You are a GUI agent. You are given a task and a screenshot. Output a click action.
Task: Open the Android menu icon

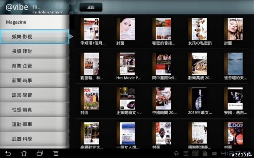click(x=56, y=153)
